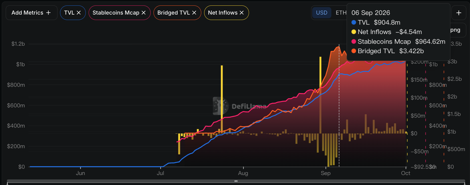Click the Jul label on the time axis
This screenshot has width=470, height=185.
pyautogui.click(x=160, y=173)
